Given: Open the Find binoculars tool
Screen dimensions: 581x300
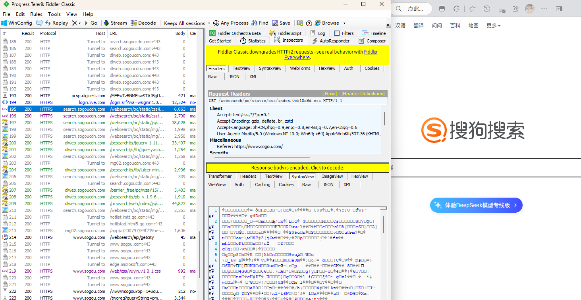Looking at the screenshot, I should click(260, 23).
